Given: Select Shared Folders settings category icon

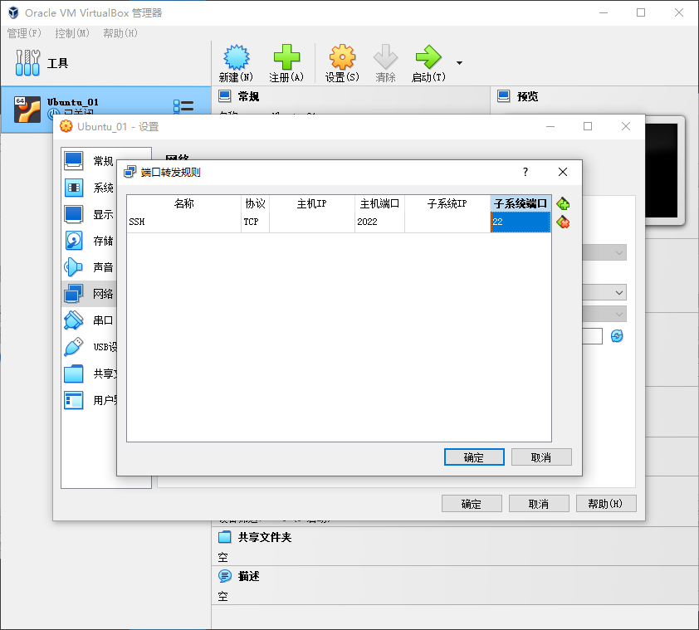Looking at the screenshot, I should pyautogui.click(x=74, y=374).
